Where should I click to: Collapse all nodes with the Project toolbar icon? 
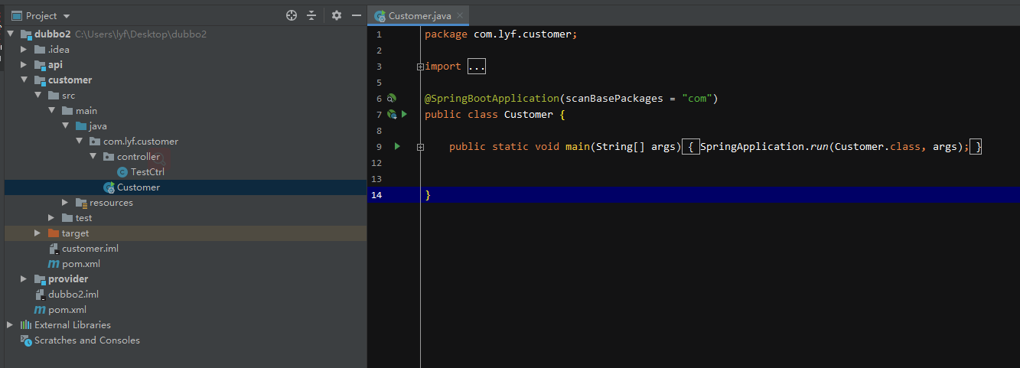click(311, 15)
